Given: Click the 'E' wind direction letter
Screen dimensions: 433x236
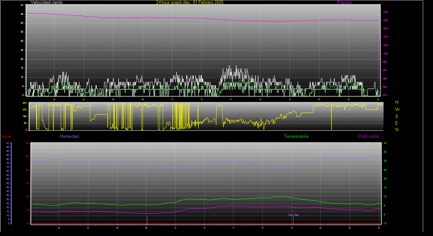Looking at the screenshot, I should (x=397, y=123).
